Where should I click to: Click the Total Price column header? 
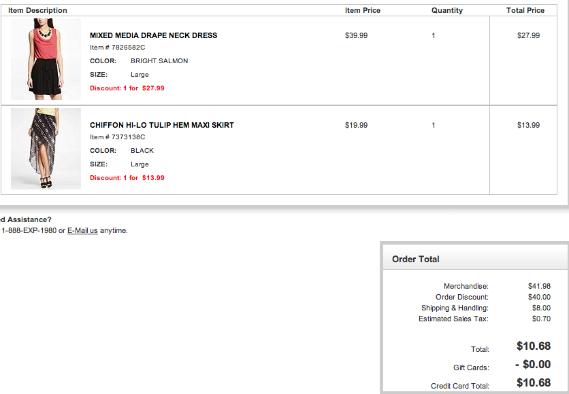click(x=525, y=10)
